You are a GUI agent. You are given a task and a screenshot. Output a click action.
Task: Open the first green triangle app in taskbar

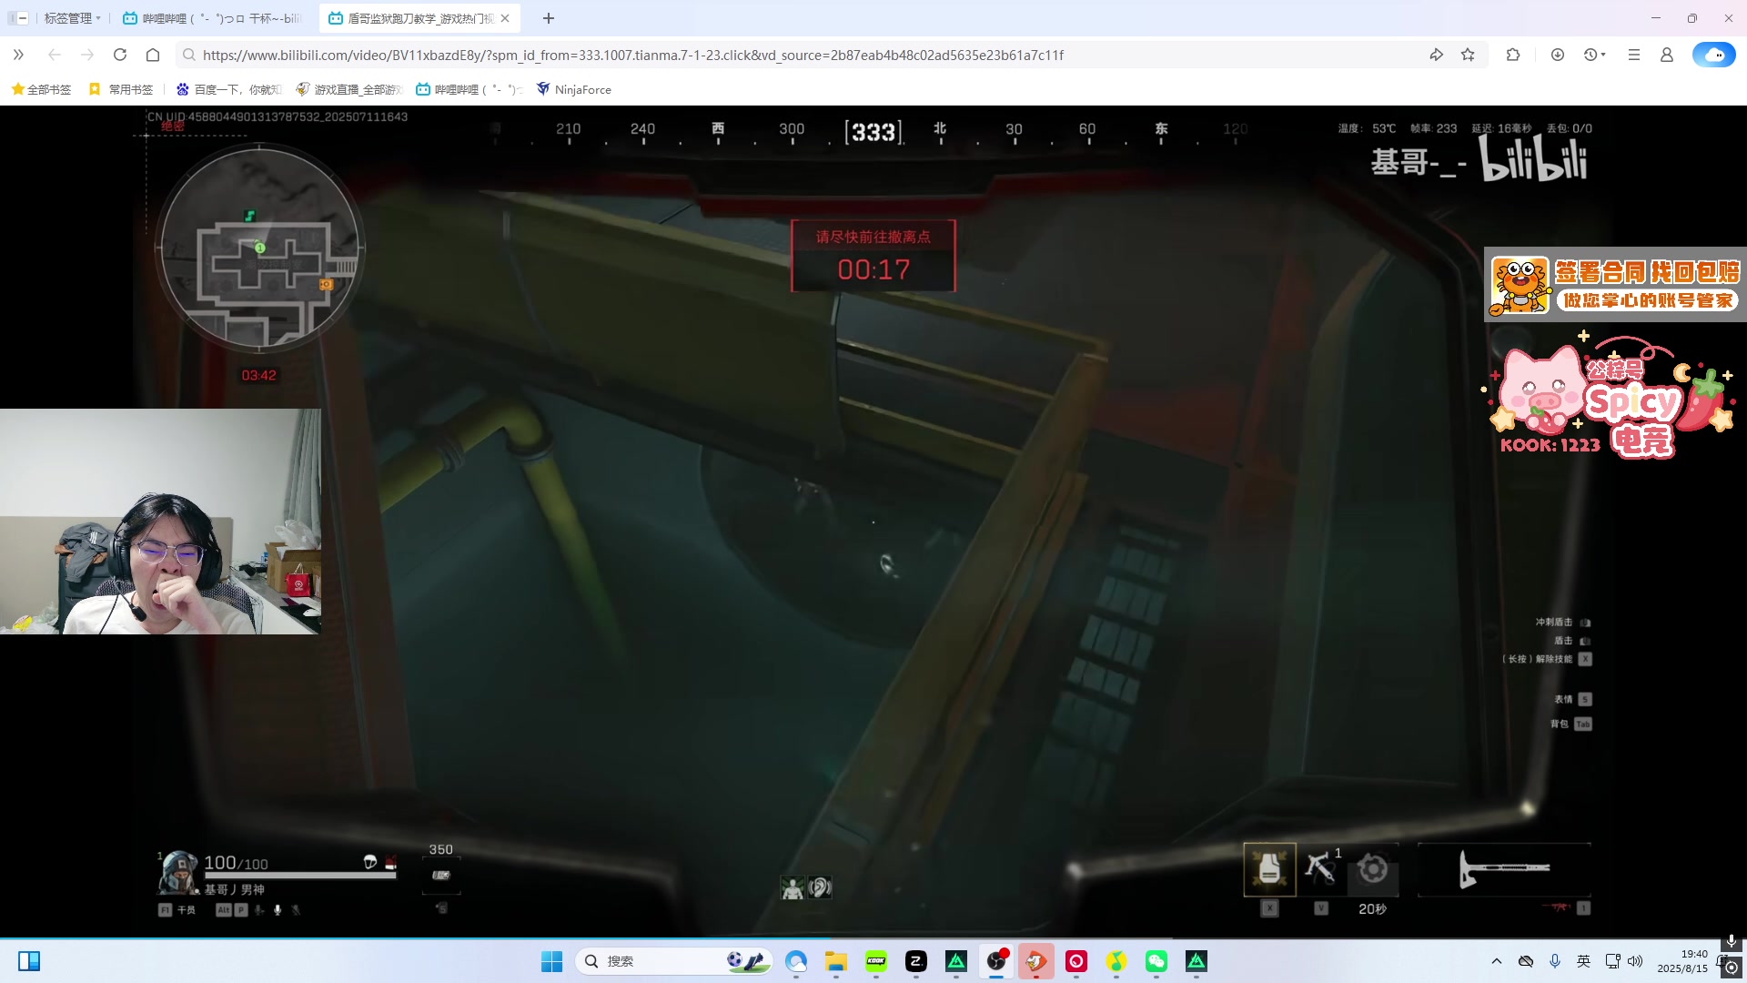(x=956, y=961)
